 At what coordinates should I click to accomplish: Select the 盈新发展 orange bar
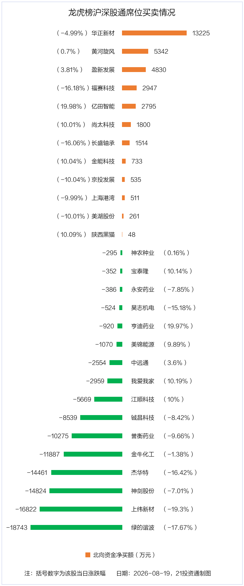coord(134,70)
